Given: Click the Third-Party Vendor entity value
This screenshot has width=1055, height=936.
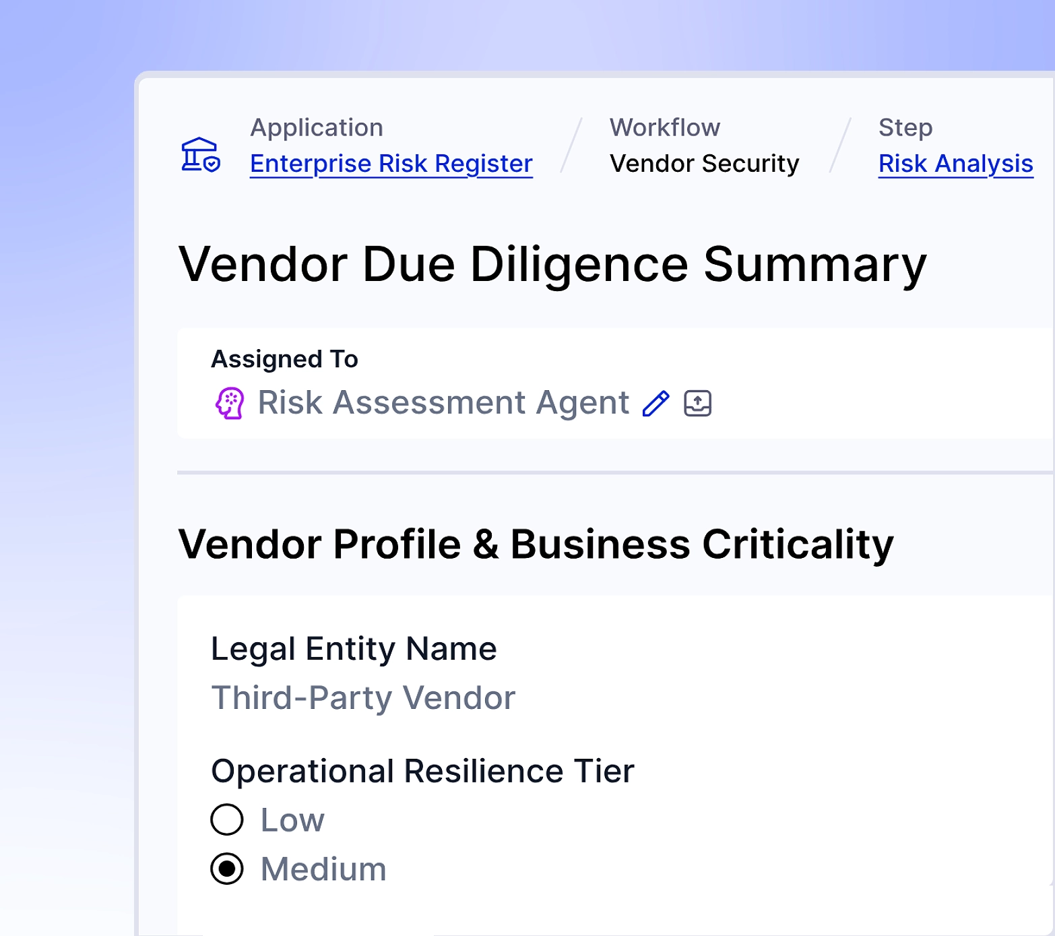Looking at the screenshot, I should pos(363,697).
